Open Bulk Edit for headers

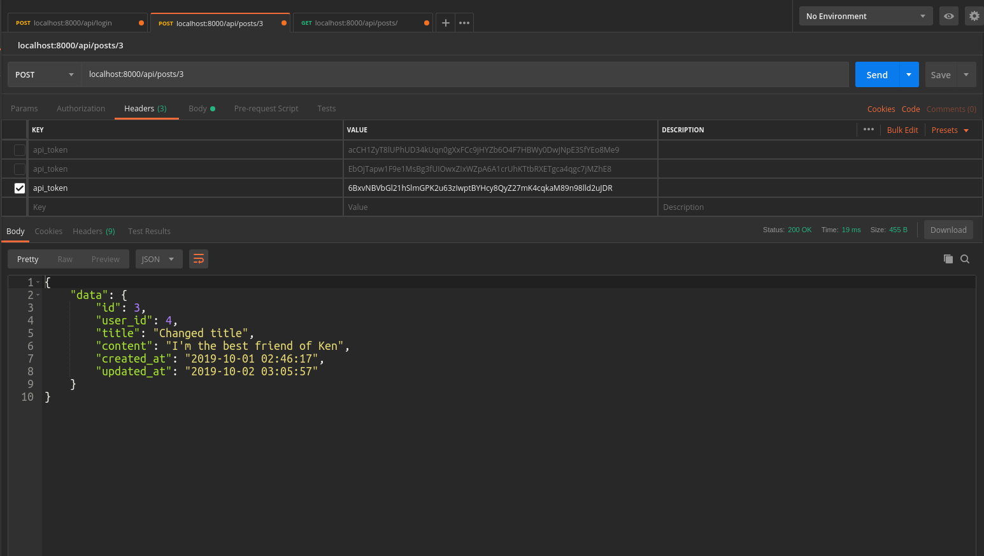(x=902, y=130)
